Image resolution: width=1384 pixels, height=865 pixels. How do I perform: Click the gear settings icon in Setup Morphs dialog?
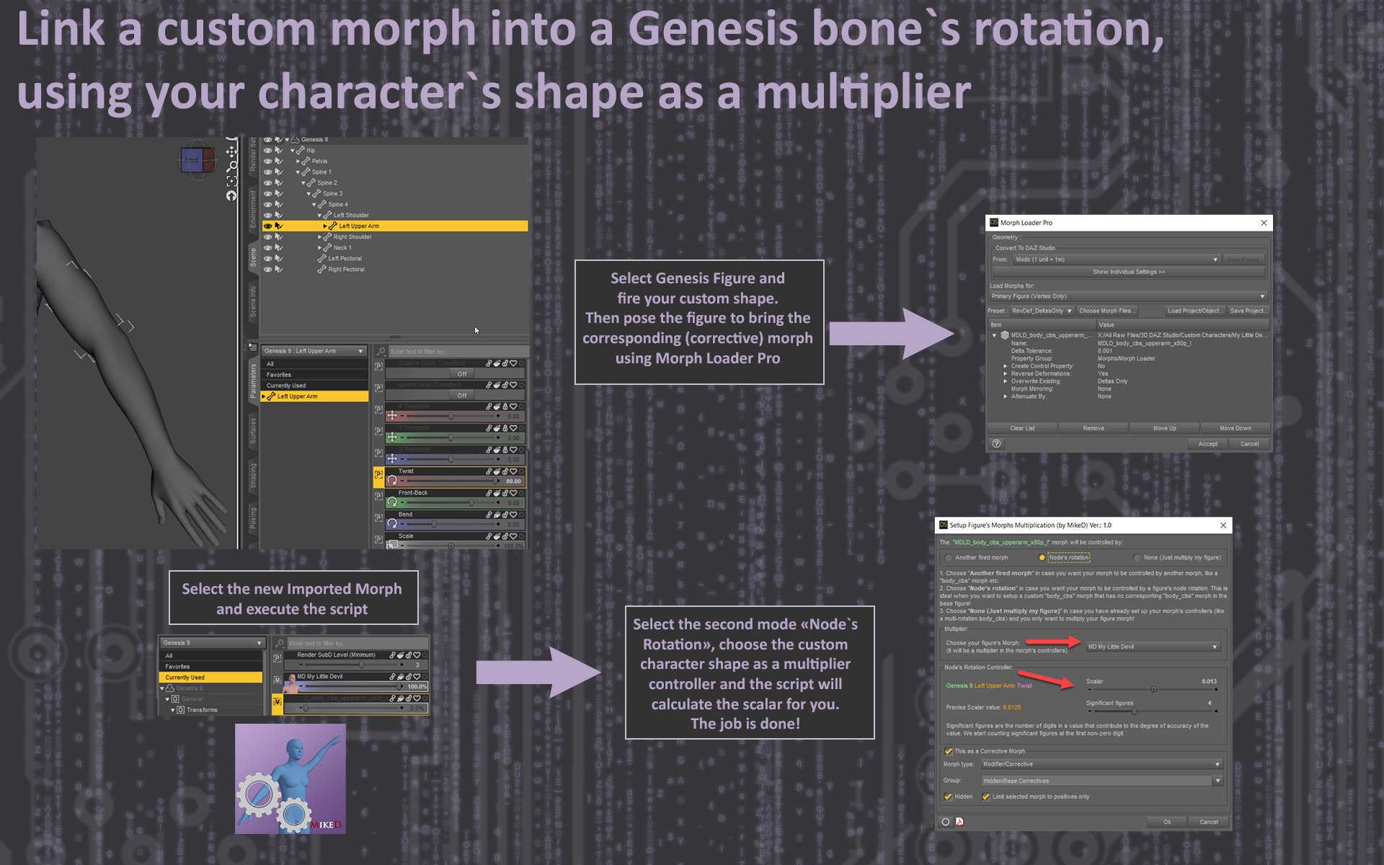tap(946, 822)
